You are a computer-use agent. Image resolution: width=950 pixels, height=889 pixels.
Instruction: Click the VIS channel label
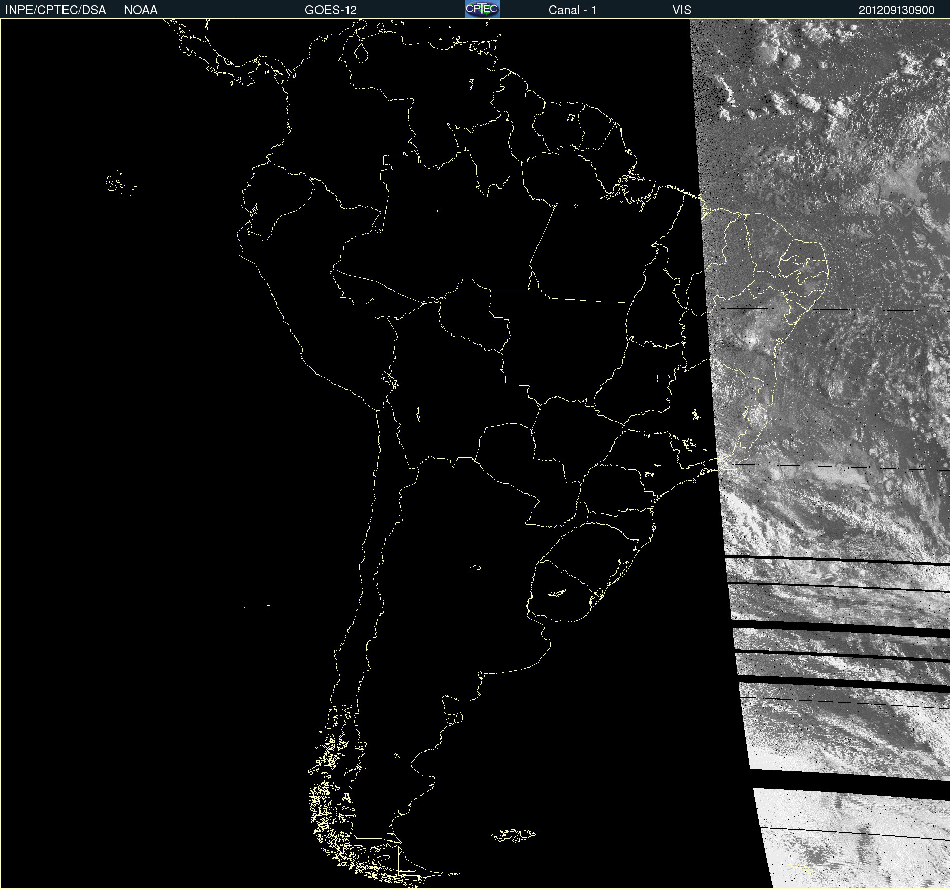682,10
